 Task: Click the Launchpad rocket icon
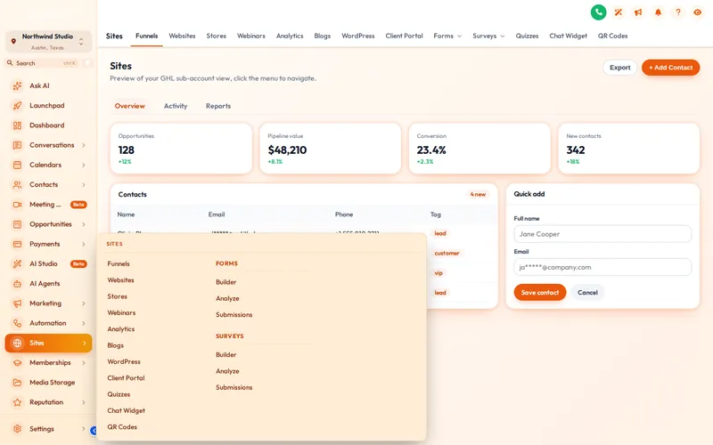coord(17,105)
